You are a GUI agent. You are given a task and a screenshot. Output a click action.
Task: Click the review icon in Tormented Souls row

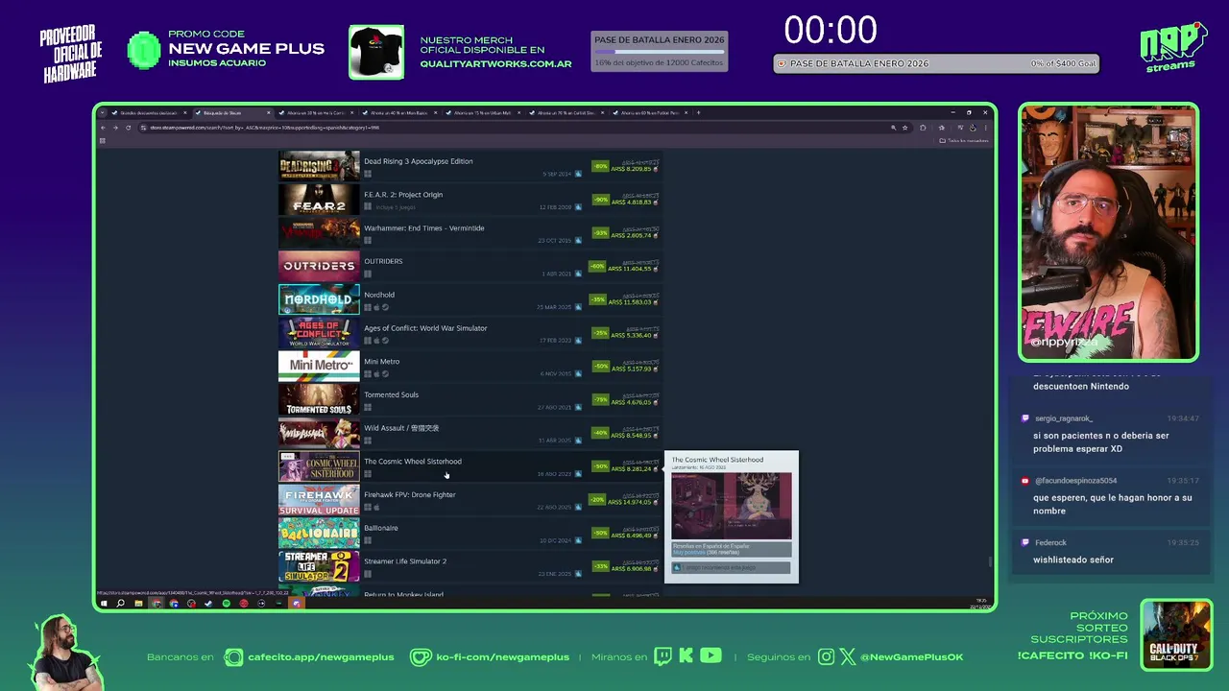(x=578, y=407)
